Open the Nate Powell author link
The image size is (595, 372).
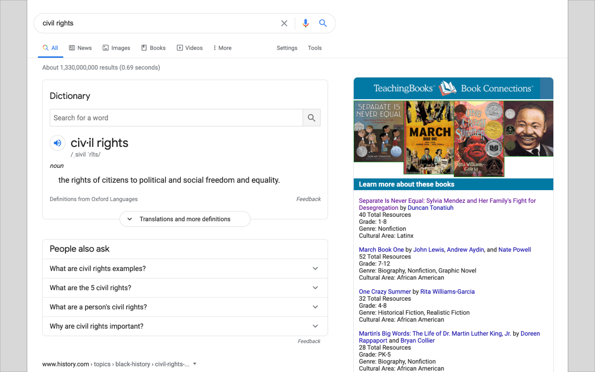click(x=515, y=250)
